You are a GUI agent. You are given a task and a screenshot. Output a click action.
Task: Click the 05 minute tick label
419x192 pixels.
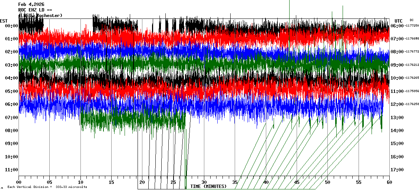pyautogui.click(x=50, y=182)
